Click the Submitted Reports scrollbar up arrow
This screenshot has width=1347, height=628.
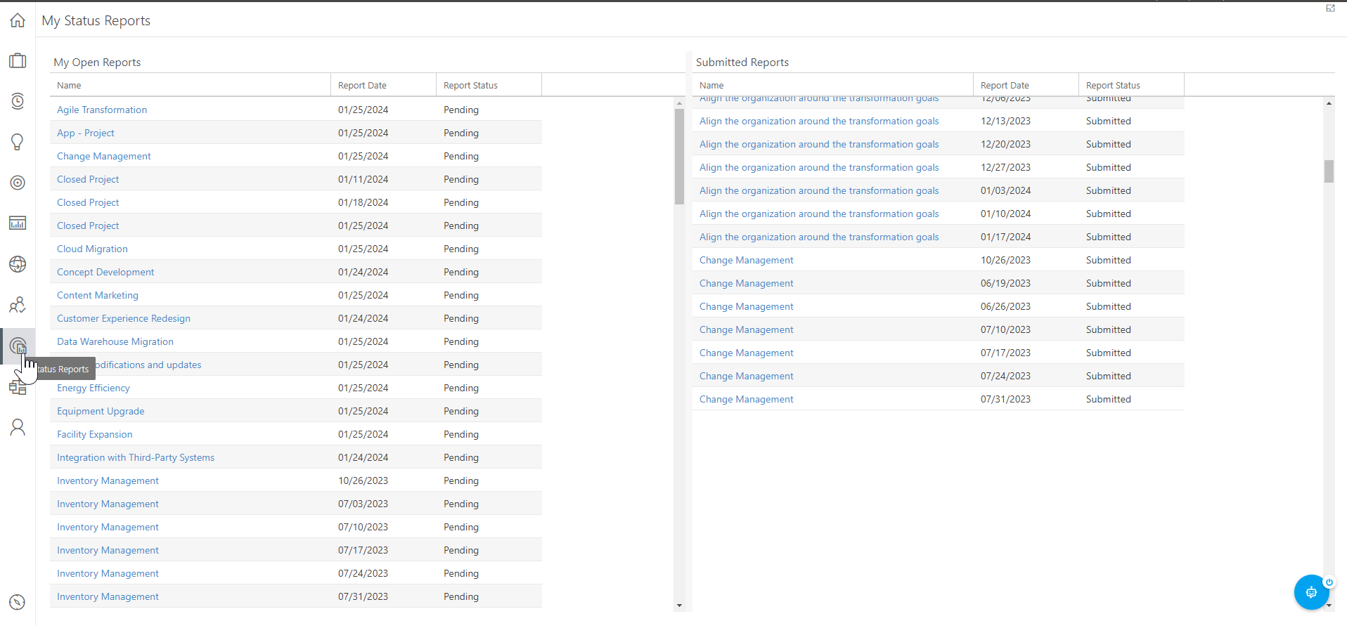(1329, 103)
